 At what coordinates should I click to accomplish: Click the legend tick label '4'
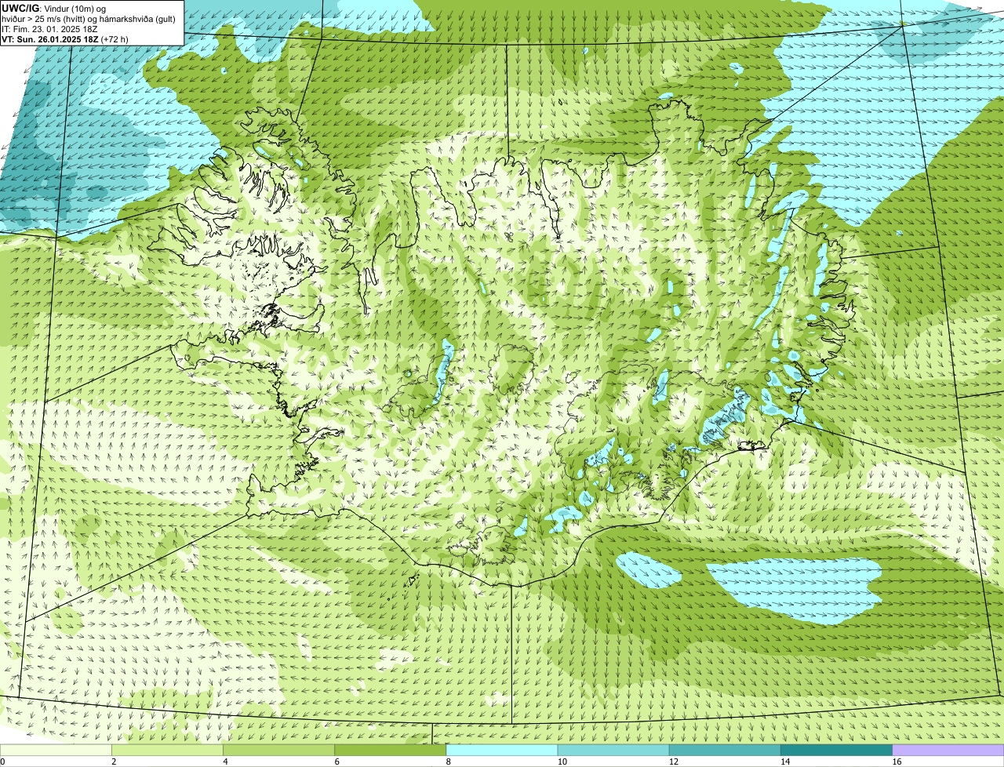click(225, 762)
